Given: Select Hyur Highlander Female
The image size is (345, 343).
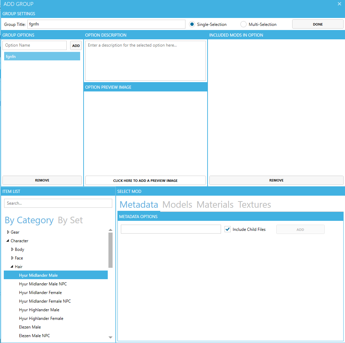Looking at the screenshot, I should click(x=41, y=318).
